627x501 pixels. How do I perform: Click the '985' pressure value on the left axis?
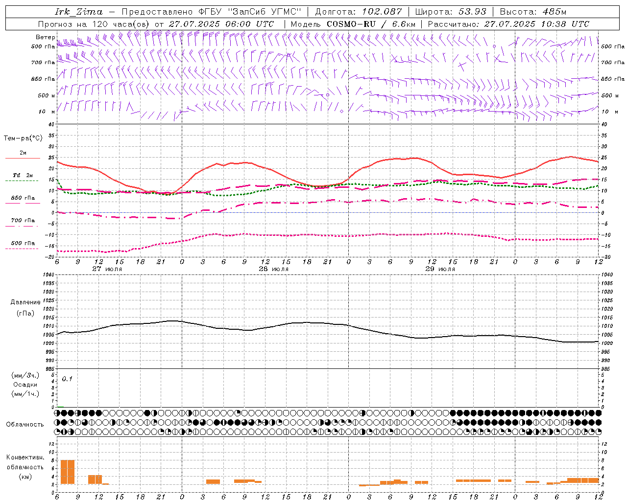click(50, 369)
